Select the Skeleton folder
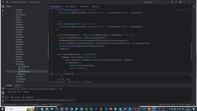 [20, 44]
